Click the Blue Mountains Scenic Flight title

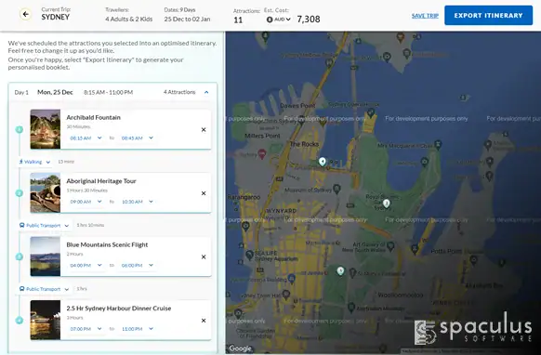[x=107, y=245]
